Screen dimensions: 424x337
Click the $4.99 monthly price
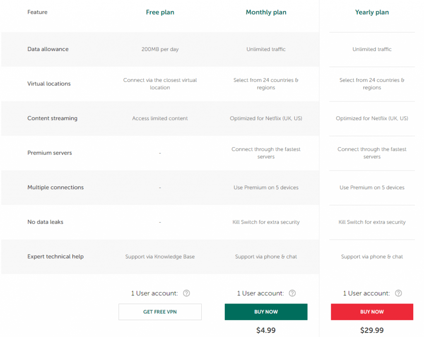[x=266, y=330]
